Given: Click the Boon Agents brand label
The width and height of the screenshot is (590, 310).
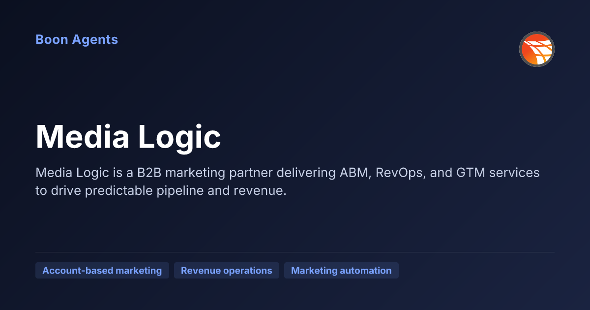Looking at the screenshot, I should pos(77,40).
